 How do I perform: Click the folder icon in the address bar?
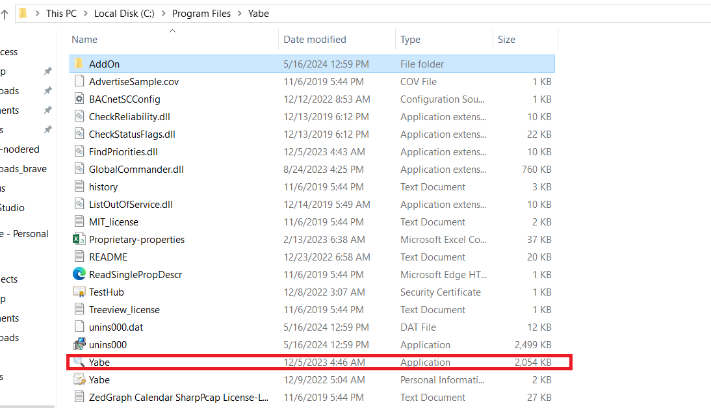click(x=23, y=13)
